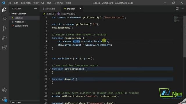
Task: Open the File menu
Action: [x=10, y=3]
